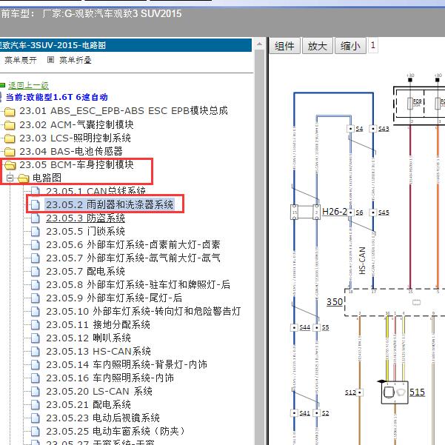Click the tree panel scrollbar up arrow
Image resolution: width=445 pixels, height=445 pixels.
[x=259, y=44]
